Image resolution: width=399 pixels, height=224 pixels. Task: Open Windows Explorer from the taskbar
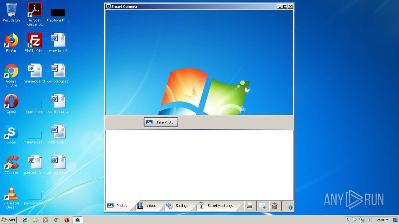pyautogui.click(x=35, y=220)
